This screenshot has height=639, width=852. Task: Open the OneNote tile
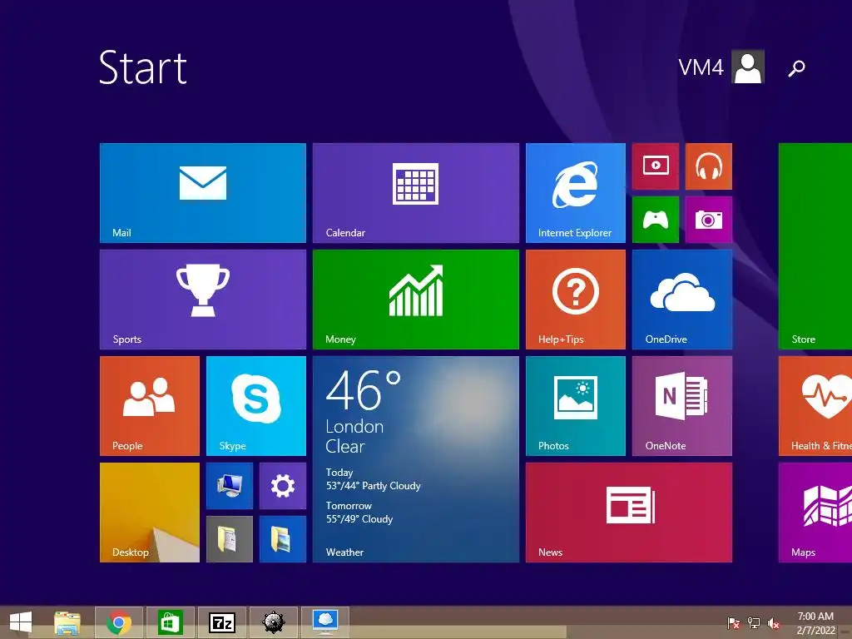pos(682,406)
